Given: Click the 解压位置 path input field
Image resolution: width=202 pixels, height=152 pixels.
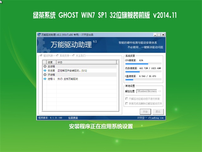Looking at the screenshot, I should pyautogui.click(x=146, y=91).
